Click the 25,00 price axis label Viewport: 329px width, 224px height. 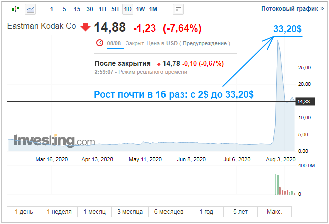[304, 68]
